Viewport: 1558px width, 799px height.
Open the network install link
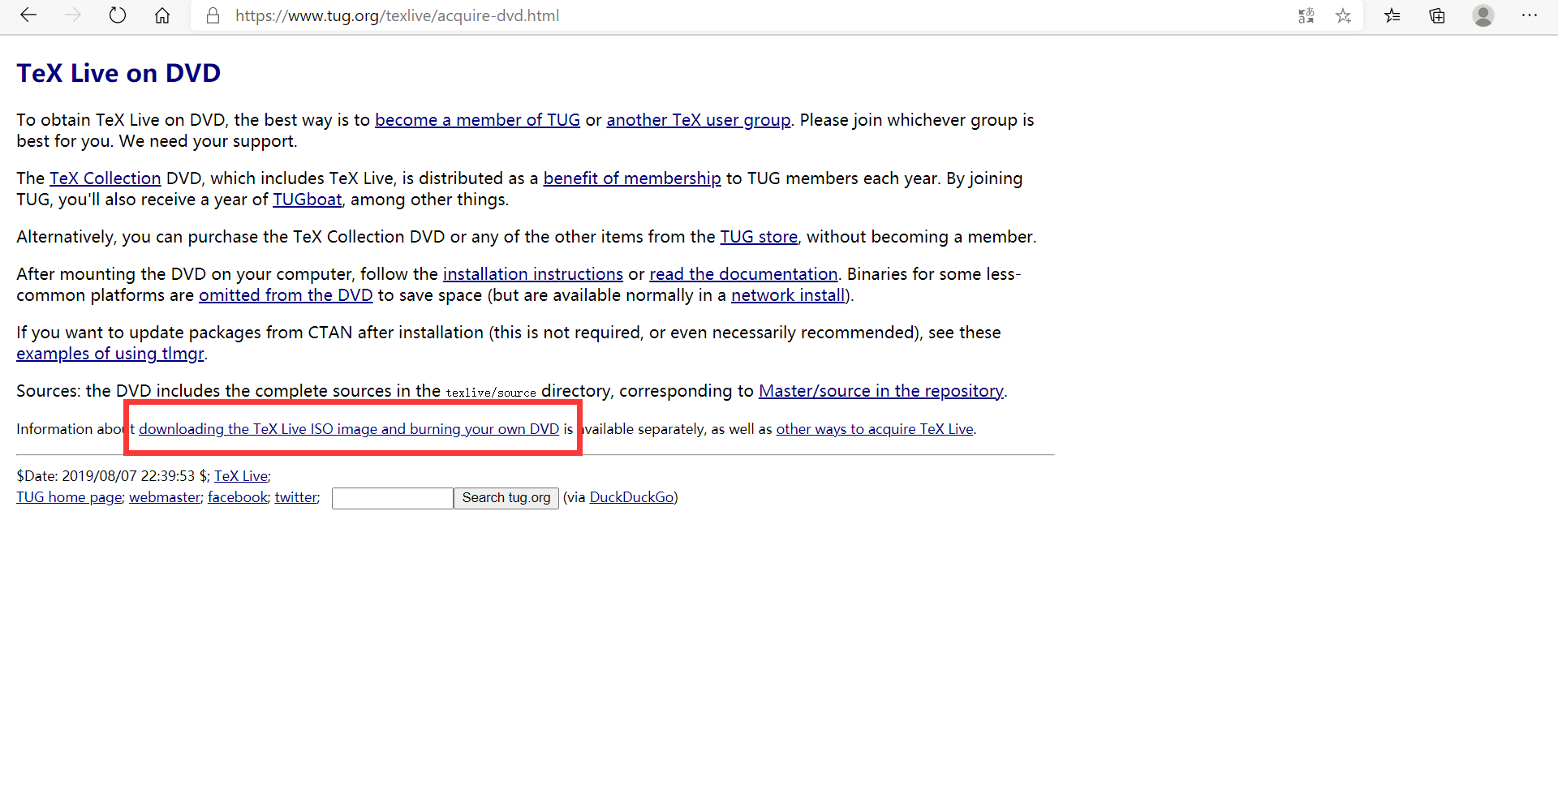(788, 295)
